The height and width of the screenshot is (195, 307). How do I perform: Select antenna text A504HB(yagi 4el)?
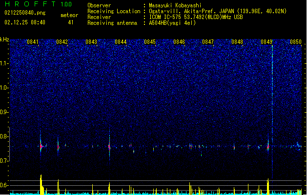(x=172, y=23)
